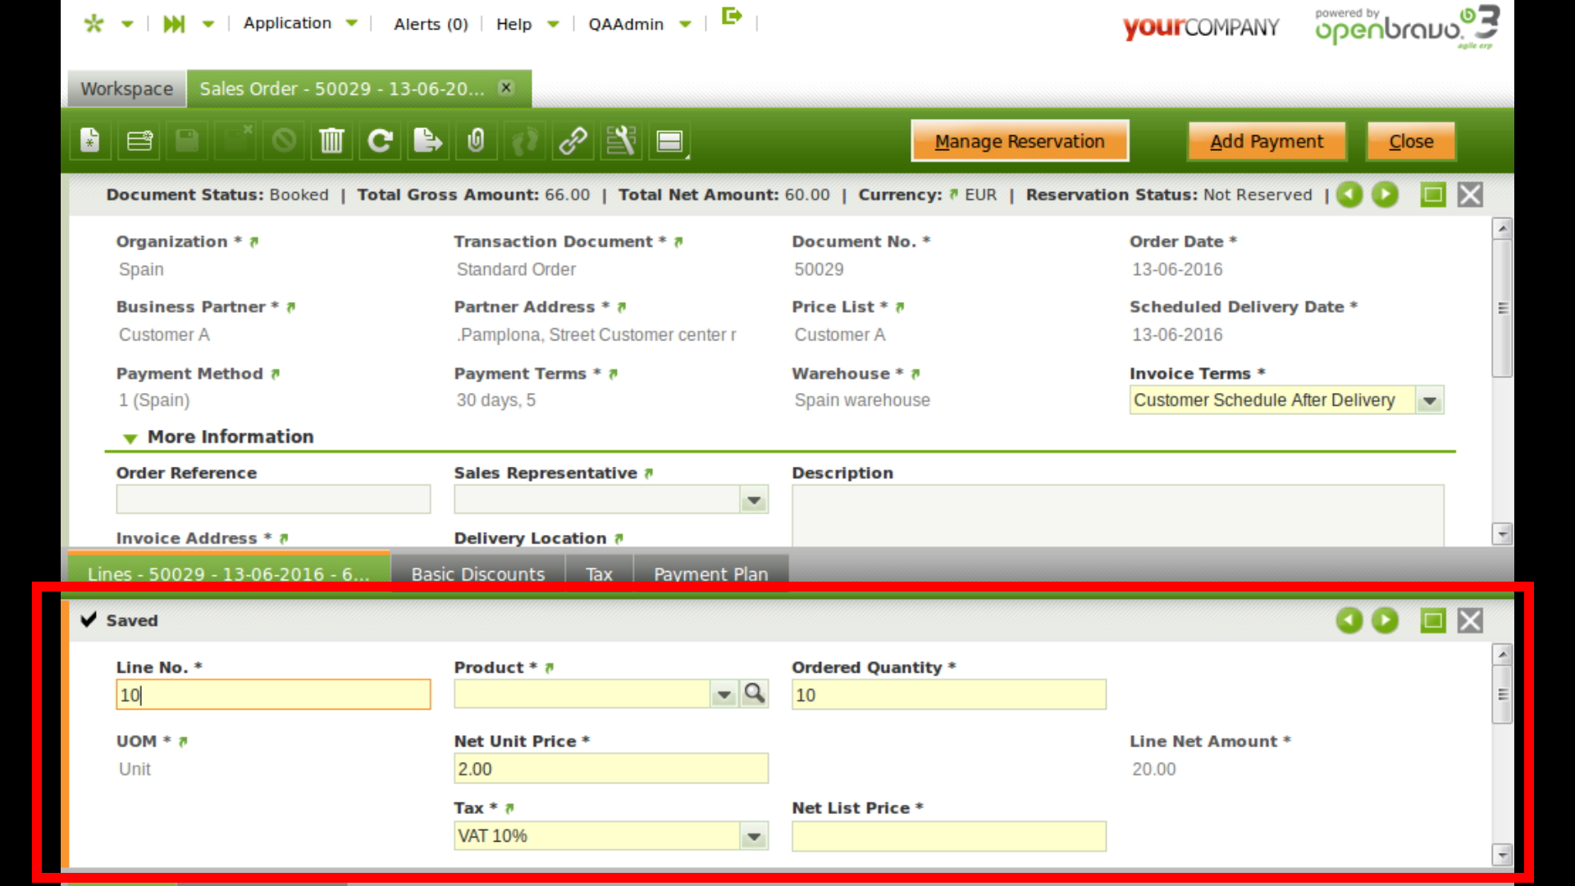Click the Export to spreadsheet icon
Viewport: 1575px width, 886px height.
tap(427, 141)
